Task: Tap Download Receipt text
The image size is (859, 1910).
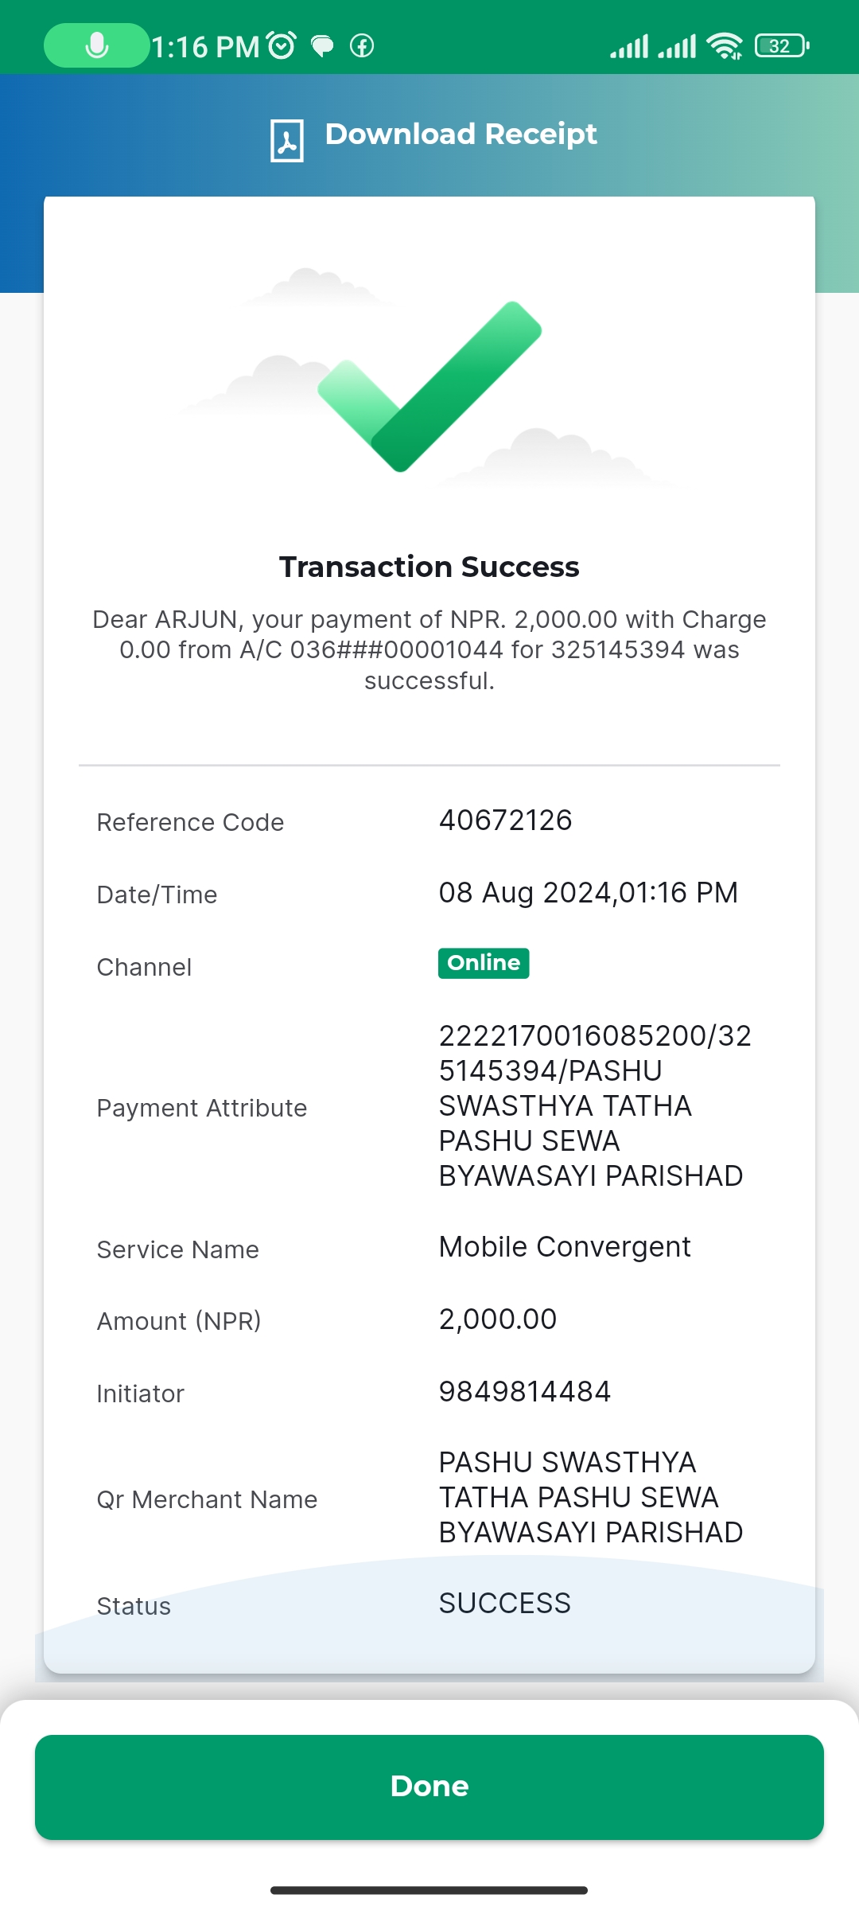Action: click(x=461, y=134)
